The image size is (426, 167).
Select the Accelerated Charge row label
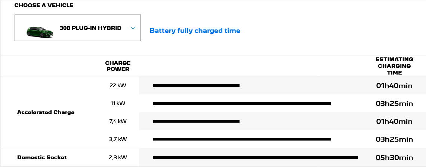click(46, 112)
